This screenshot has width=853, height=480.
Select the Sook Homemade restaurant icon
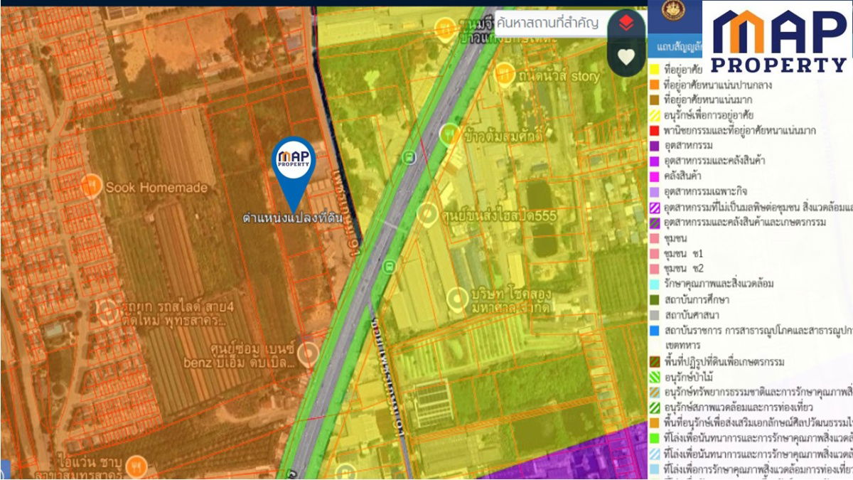tap(90, 187)
